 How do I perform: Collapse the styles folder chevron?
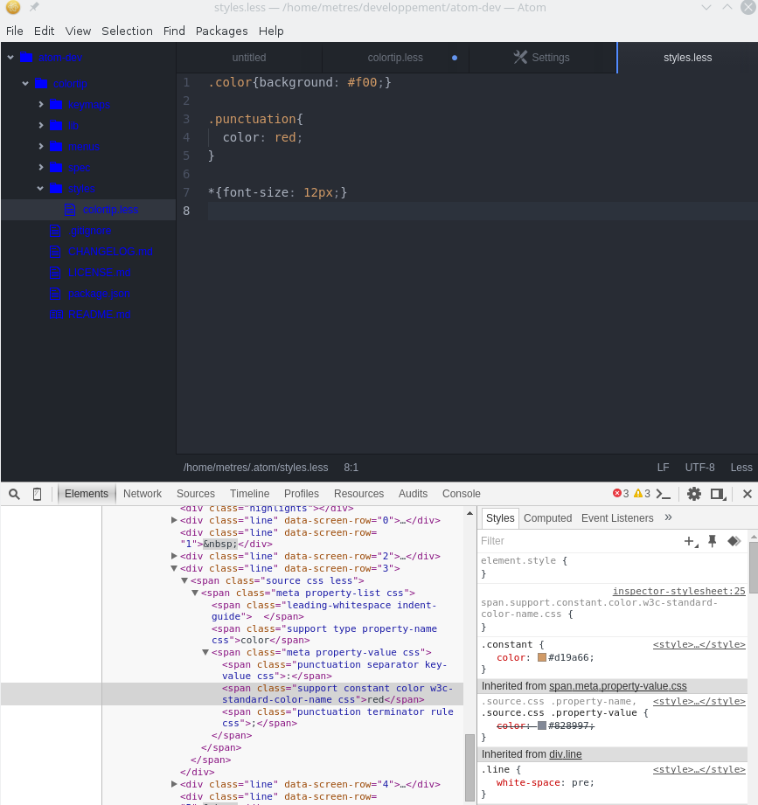40,189
